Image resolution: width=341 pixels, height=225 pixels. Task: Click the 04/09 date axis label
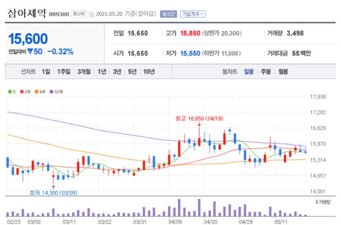(175, 222)
